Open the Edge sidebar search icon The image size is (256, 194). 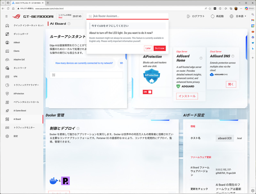(253, 14)
